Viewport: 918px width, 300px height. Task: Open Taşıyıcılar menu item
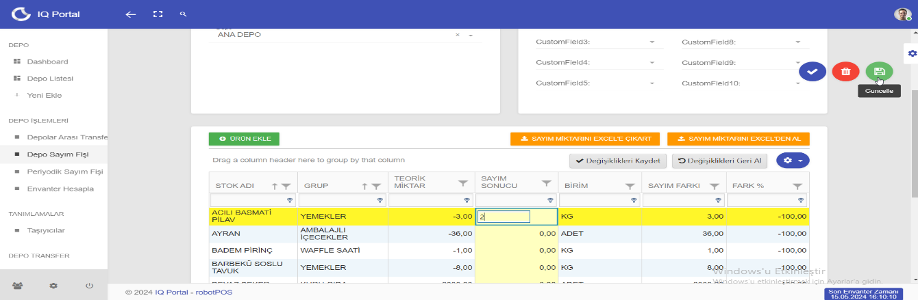tap(46, 230)
